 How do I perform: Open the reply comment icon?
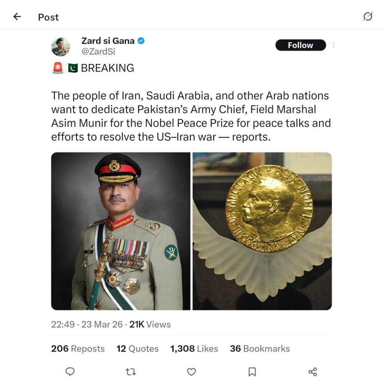click(70, 371)
